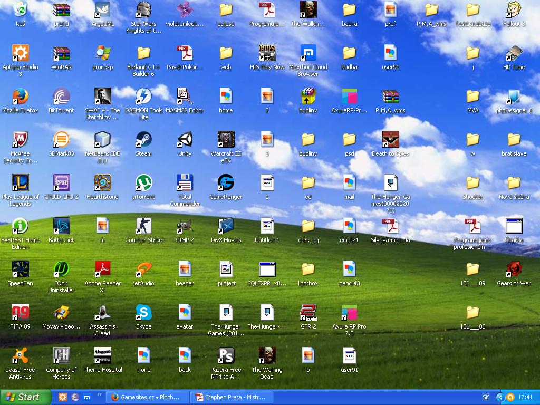Switch to Gamesites.cz Firefox taskbar window

coord(148,397)
